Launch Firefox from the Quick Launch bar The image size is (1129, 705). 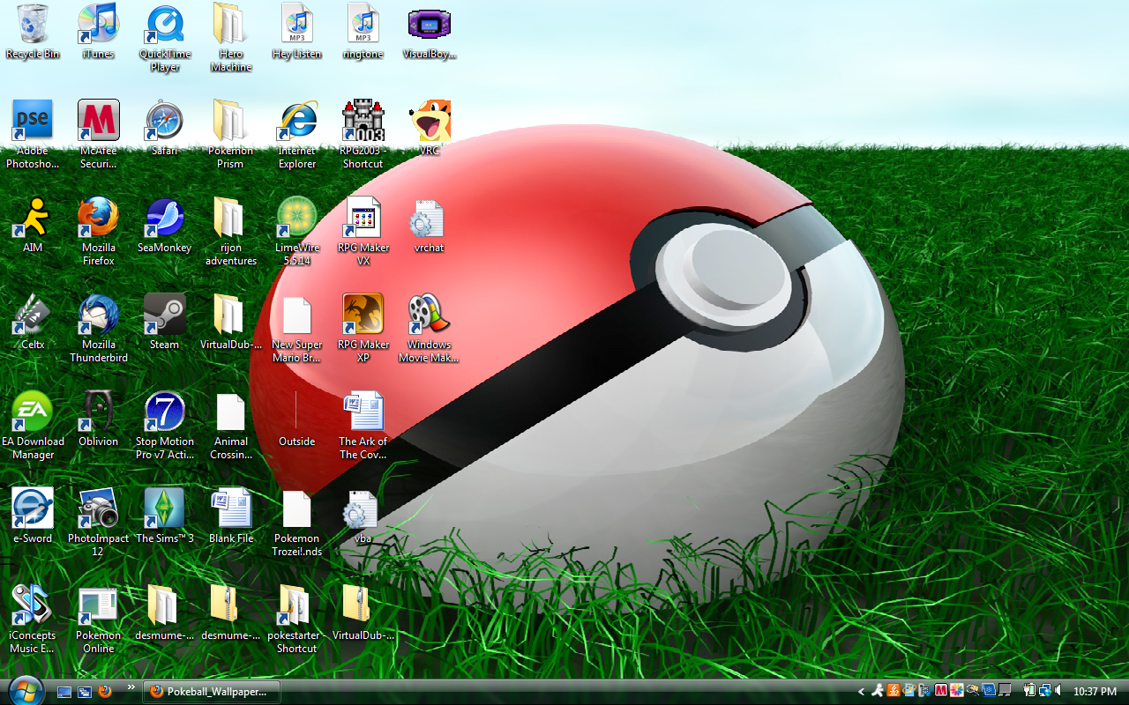coord(105,692)
